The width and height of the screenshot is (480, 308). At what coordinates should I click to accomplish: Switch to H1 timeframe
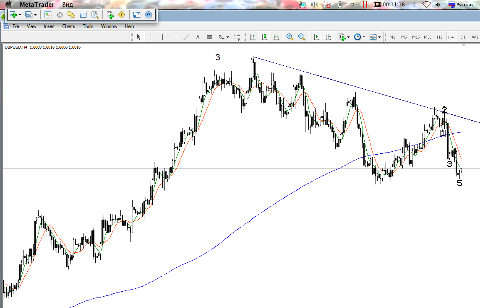[x=439, y=37]
